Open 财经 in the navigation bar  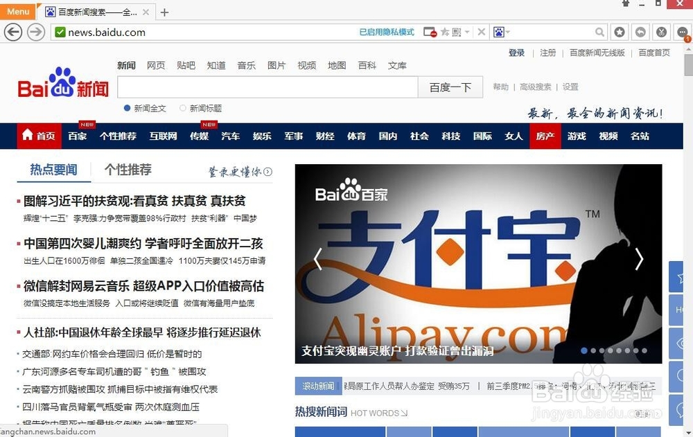pos(325,136)
